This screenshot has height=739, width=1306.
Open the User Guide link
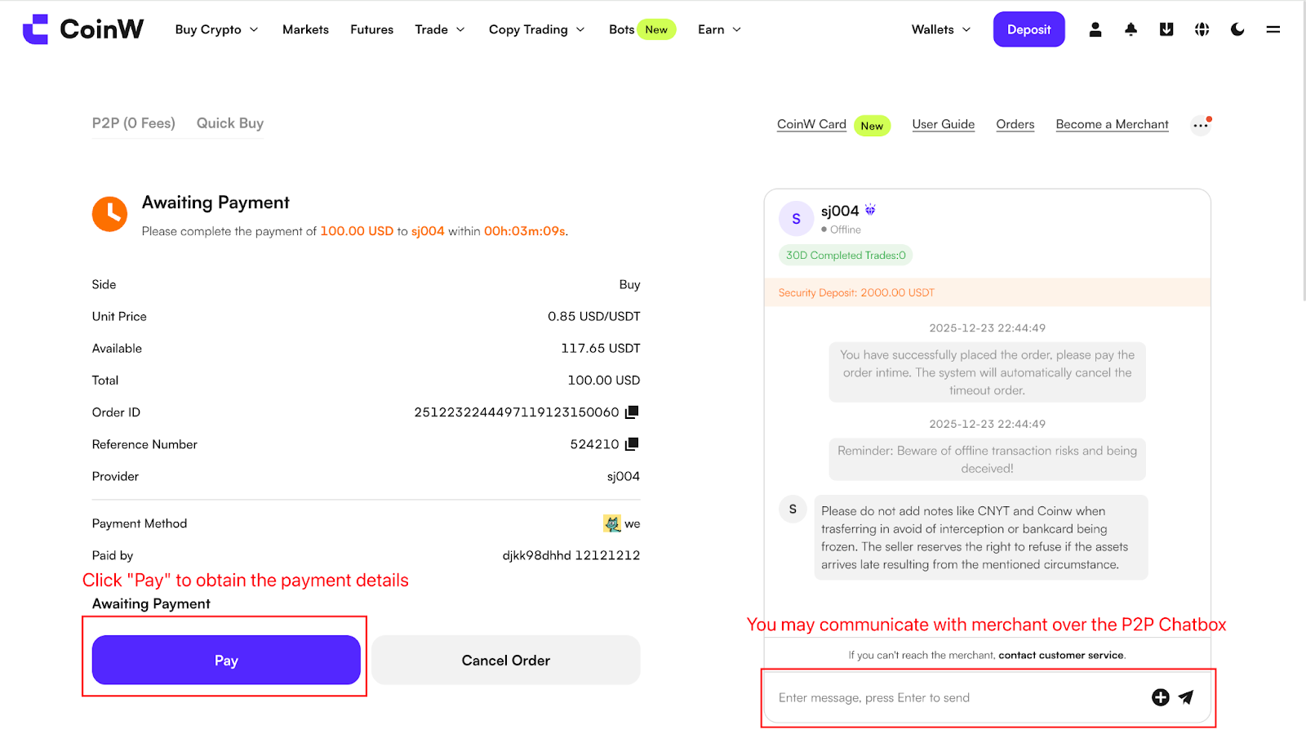(x=944, y=124)
